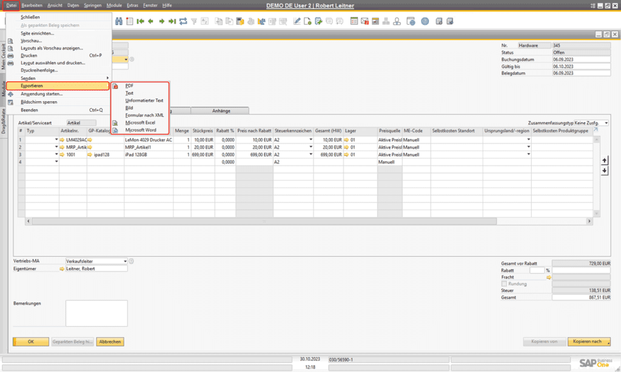621x372 pixels.
Task: Click the Last Record toolbar icon
Action: point(172,20)
